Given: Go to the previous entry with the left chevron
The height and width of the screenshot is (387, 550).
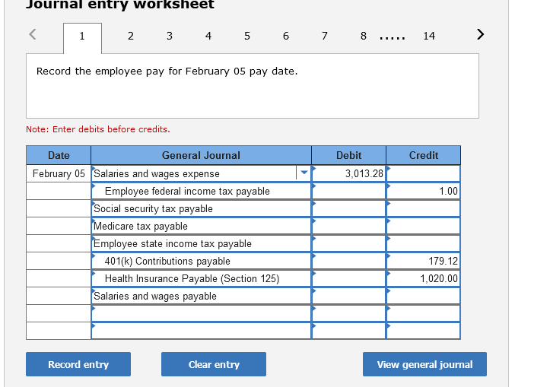Looking at the screenshot, I should pyautogui.click(x=32, y=34).
